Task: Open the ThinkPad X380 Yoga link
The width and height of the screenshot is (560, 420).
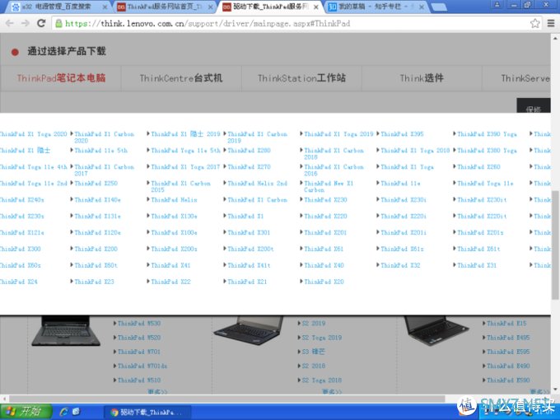Action: (x=487, y=151)
